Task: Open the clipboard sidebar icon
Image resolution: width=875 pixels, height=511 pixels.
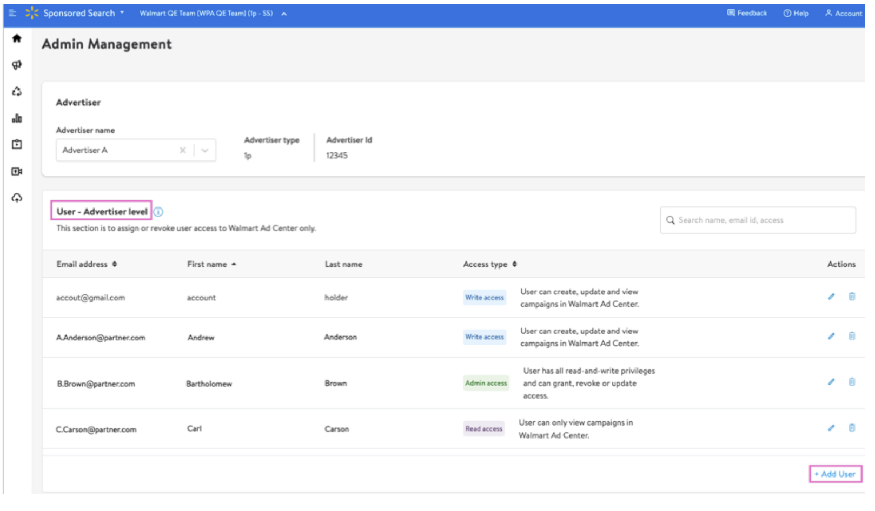Action: (17, 145)
